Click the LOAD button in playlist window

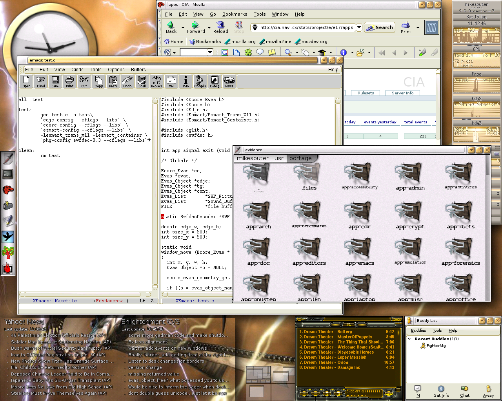(389, 393)
